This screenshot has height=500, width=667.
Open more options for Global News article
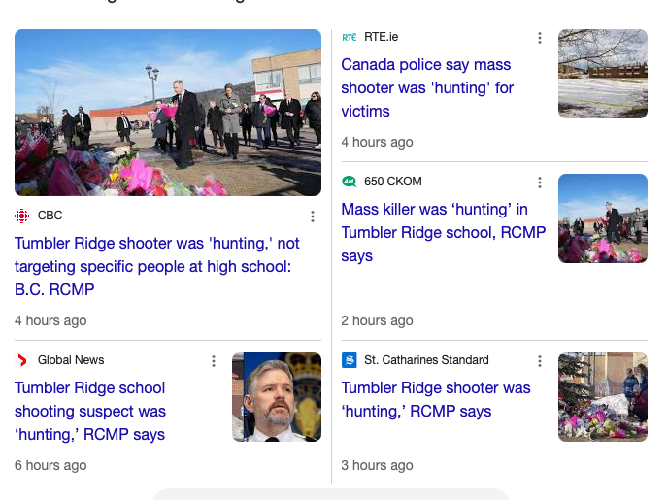click(x=214, y=361)
